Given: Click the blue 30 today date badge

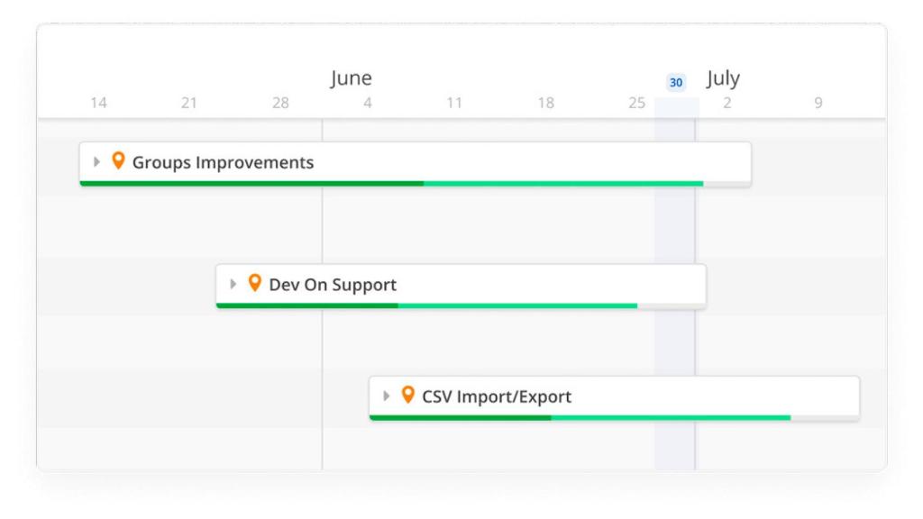Looking at the screenshot, I should (675, 83).
